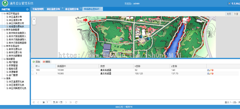Collapse the 报表 tree folder
Screen dimensions: 240x109
[x=2, y=78]
